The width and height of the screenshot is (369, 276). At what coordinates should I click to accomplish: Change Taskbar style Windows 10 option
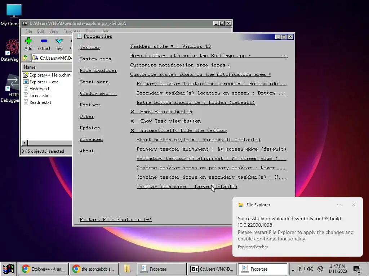(170, 46)
